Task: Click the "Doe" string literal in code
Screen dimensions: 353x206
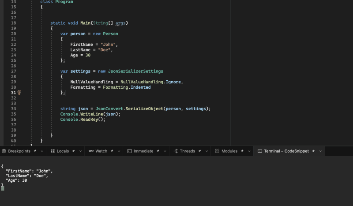Action: (104, 50)
